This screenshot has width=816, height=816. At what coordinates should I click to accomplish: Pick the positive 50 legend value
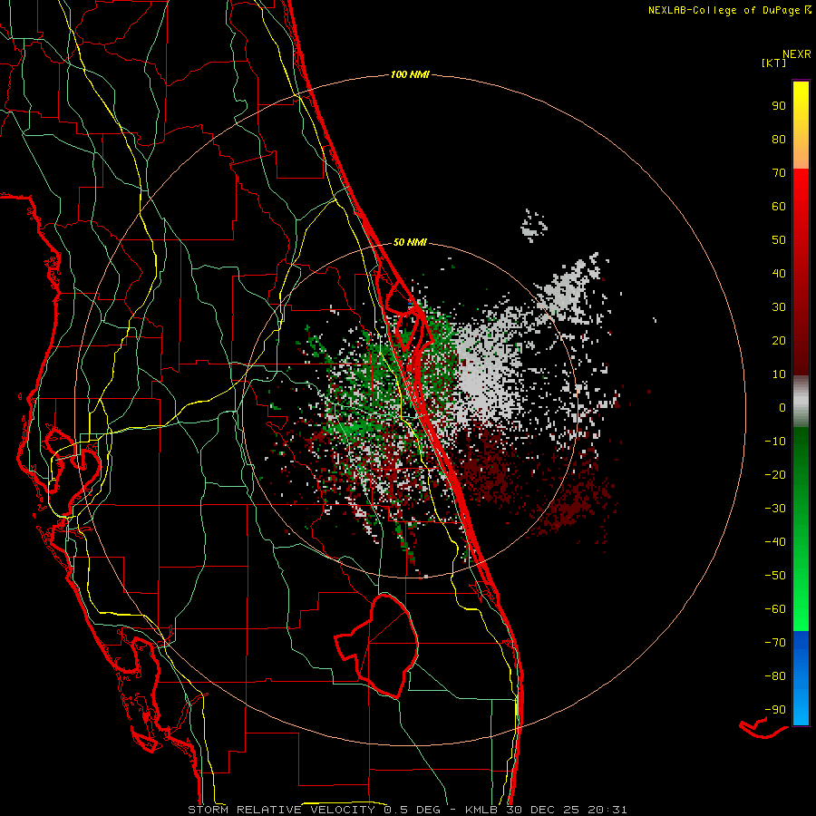[x=779, y=240]
